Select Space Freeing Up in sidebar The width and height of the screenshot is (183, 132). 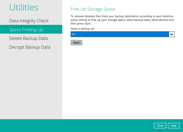26,29
